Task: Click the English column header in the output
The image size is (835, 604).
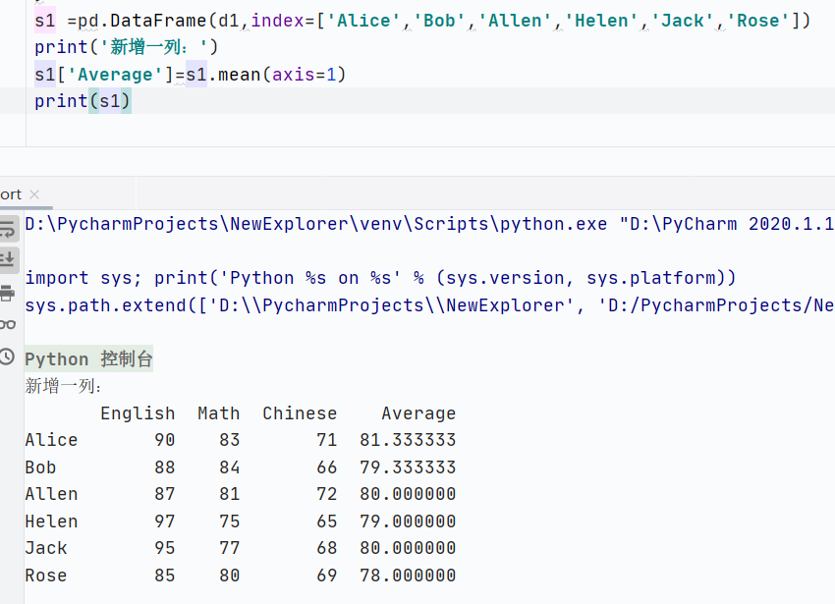Action: coord(138,413)
